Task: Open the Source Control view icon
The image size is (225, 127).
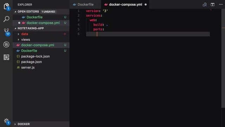Action: click(7, 32)
